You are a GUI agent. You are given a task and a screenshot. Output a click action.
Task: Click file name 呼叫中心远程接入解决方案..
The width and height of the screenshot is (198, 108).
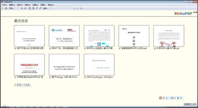coord(101,48)
